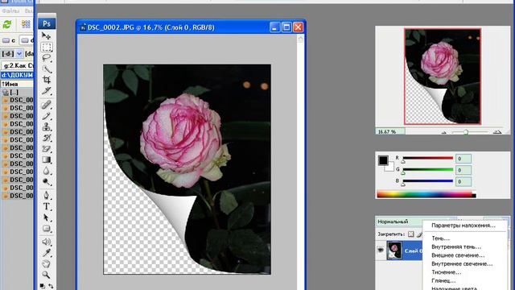
Task: Choose Глянец... layer style
Action: point(443,281)
